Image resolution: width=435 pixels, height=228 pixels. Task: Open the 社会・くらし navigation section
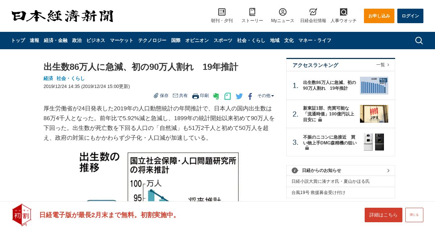point(251,41)
